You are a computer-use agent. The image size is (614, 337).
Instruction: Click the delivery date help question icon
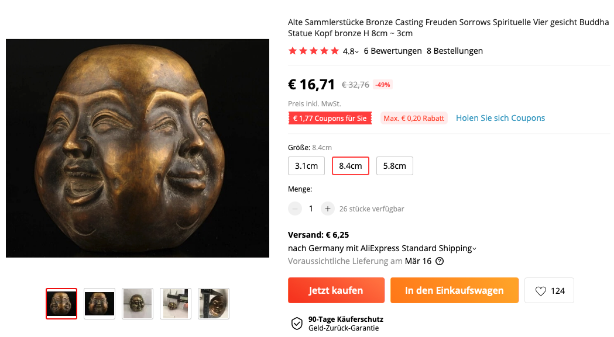(x=440, y=261)
